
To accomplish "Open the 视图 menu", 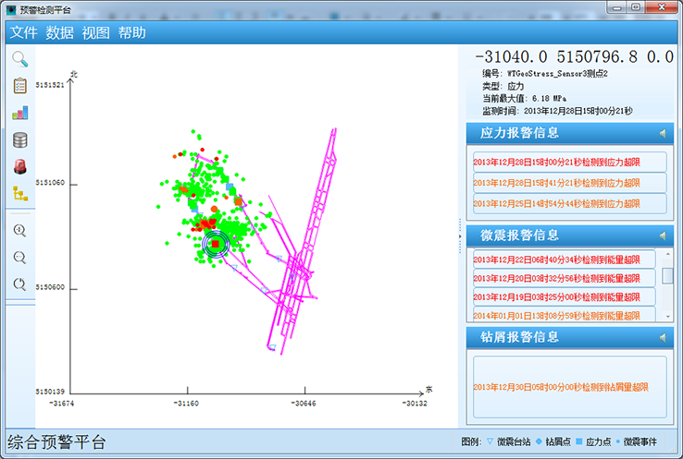I will [x=96, y=32].
